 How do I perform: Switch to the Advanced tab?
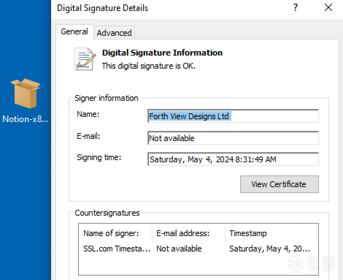(x=114, y=33)
